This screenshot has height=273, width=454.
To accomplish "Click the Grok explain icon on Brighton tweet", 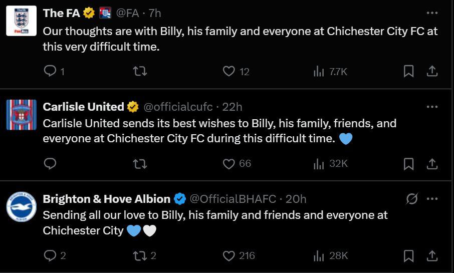I will [x=411, y=199].
